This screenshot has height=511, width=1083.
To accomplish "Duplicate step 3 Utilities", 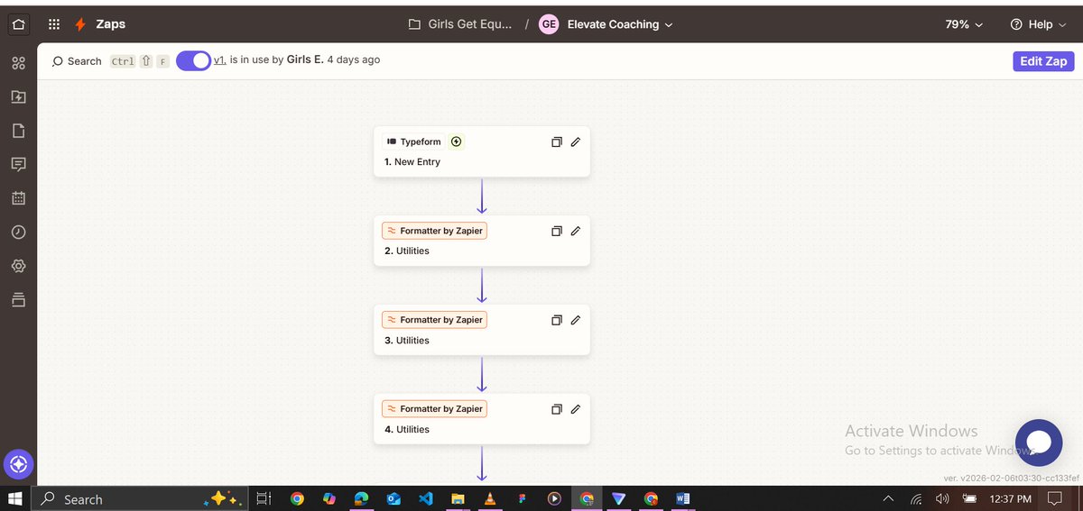I will pos(557,320).
